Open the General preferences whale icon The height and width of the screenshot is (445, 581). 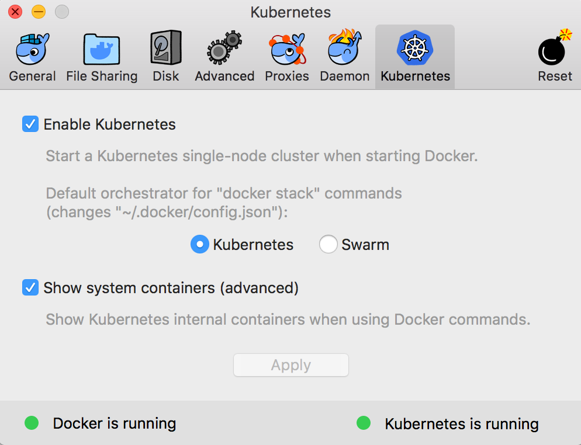[33, 50]
